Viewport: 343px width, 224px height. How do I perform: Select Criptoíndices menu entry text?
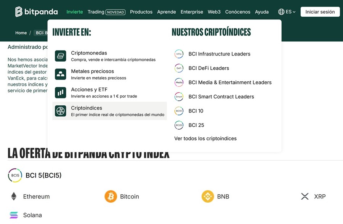point(87,108)
